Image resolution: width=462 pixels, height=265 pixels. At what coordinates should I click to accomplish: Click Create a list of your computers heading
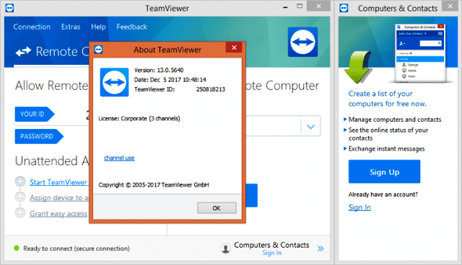[x=387, y=99]
